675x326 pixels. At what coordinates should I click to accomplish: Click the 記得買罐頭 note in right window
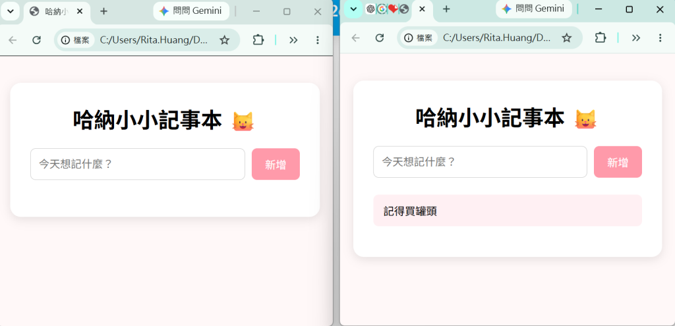coord(508,211)
